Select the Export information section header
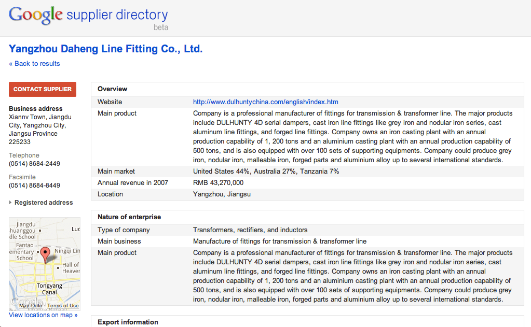531x327 pixels. [128, 322]
